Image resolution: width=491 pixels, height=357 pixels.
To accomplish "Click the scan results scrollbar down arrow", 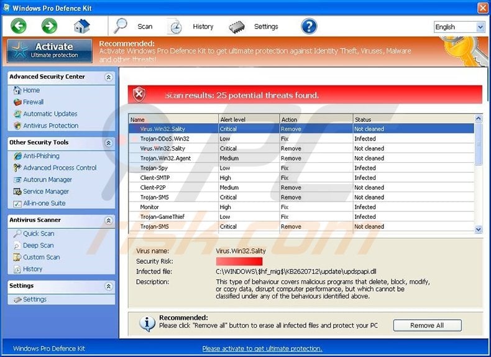I will (x=478, y=229).
